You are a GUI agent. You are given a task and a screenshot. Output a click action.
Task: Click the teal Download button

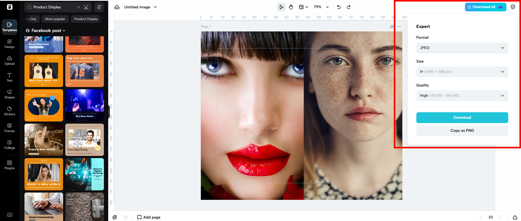pyautogui.click(x=462, y=118)
